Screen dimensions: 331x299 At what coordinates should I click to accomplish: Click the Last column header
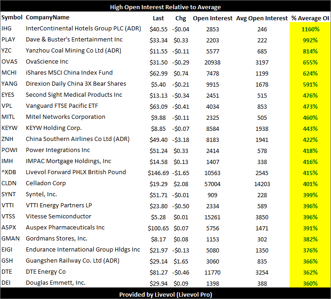coord(158,18)
